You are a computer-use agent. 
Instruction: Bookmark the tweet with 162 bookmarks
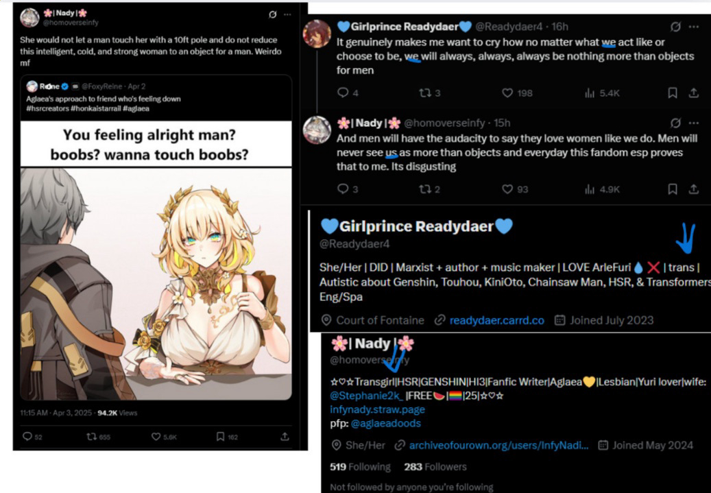pos(220,436)
